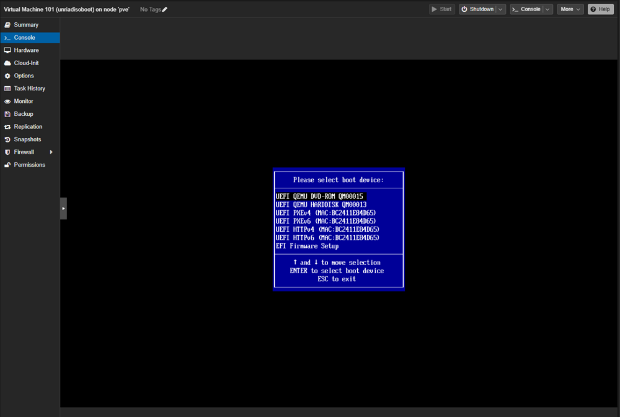620x417 pixels.
Task: Click the Cloud-Init cloud icon
Action: pyautogui.click(x=7, y=63)
